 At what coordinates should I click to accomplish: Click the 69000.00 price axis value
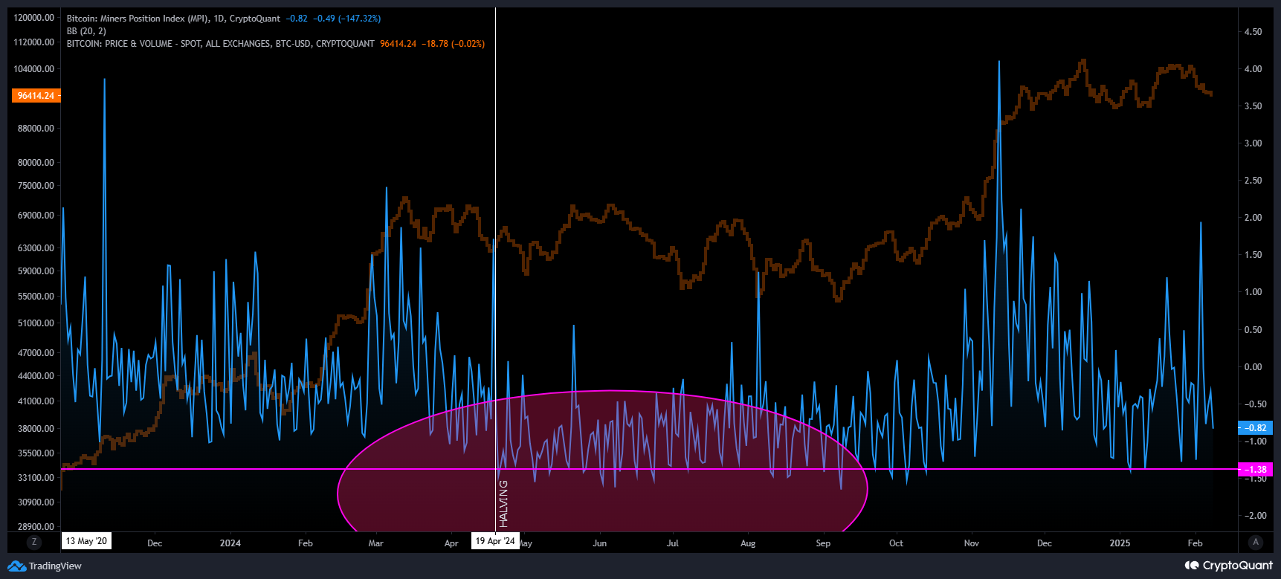36,216
